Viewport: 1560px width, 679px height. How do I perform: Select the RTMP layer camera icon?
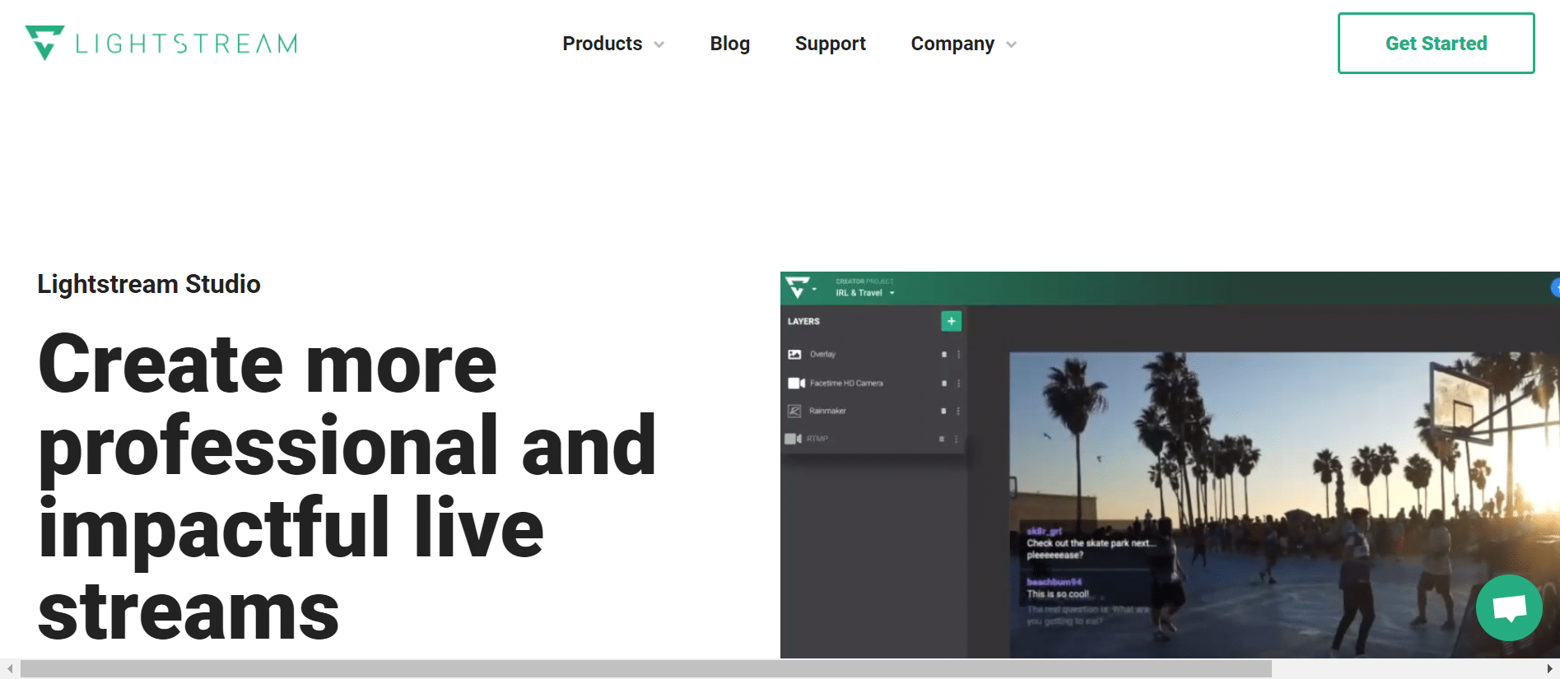click(793, 439)
